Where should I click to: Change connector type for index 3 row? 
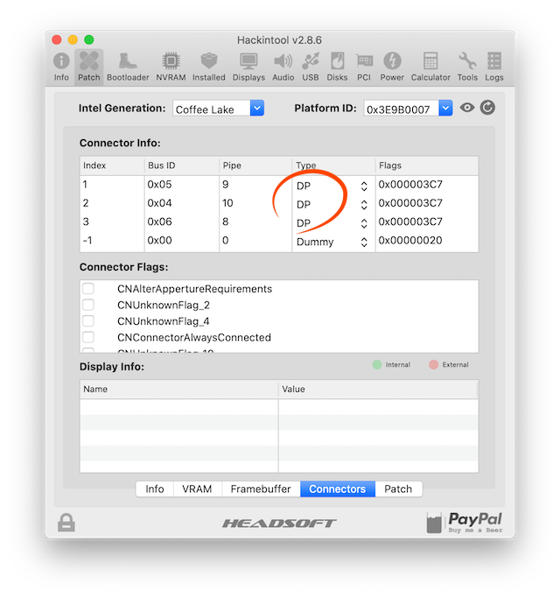point(364,223)
